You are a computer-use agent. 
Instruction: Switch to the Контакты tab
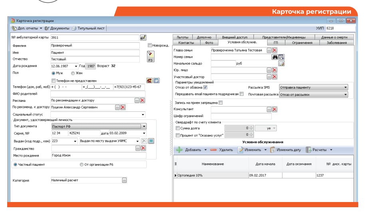click(186, 43)
